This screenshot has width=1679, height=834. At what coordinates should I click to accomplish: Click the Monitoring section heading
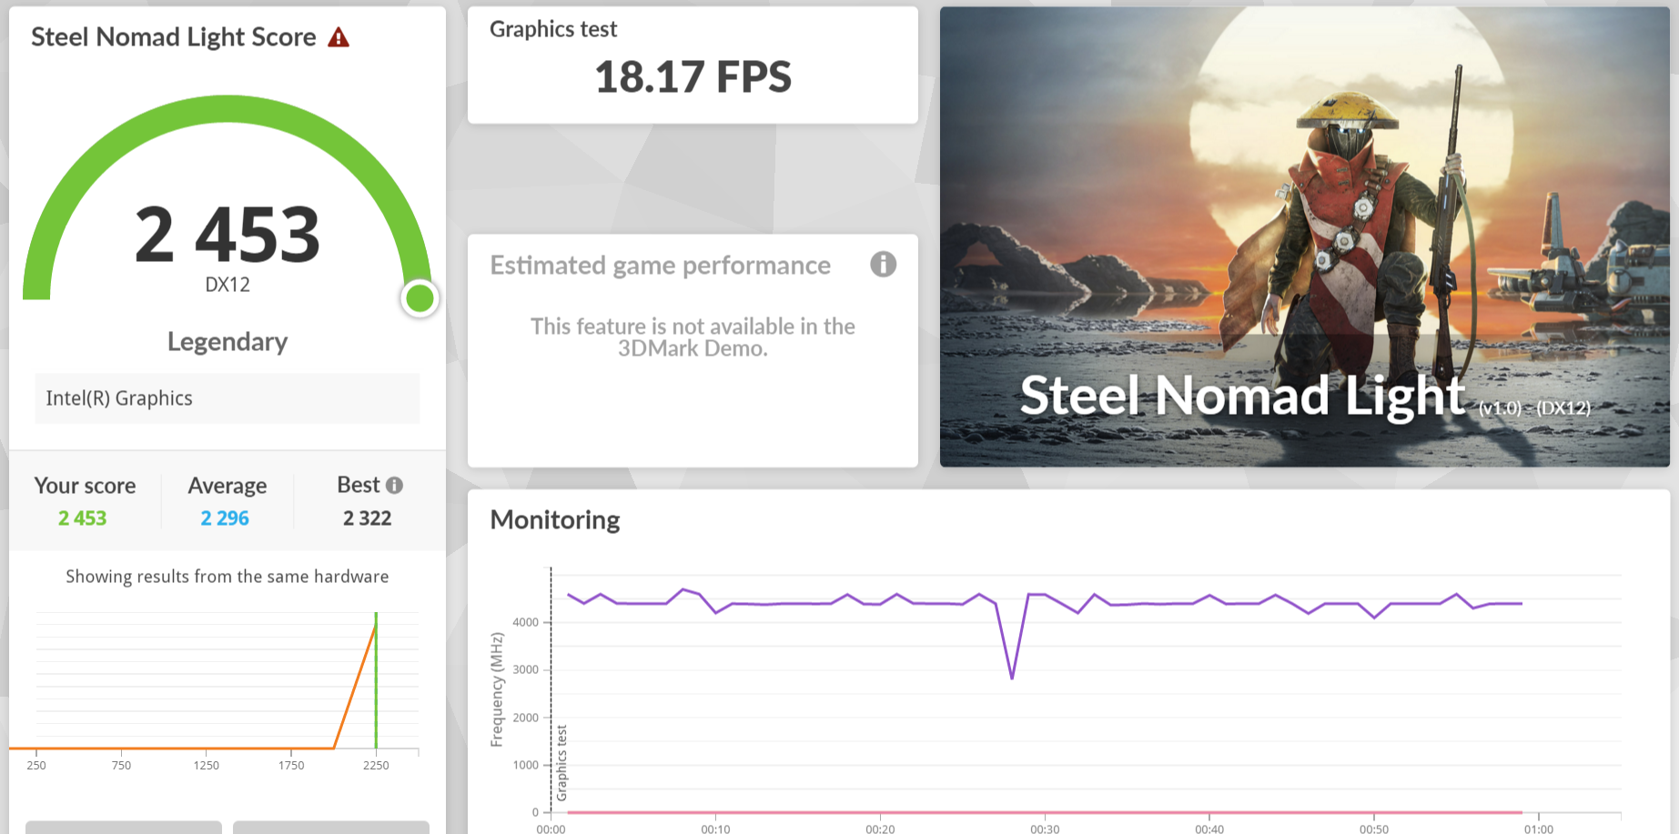point(555,520)
